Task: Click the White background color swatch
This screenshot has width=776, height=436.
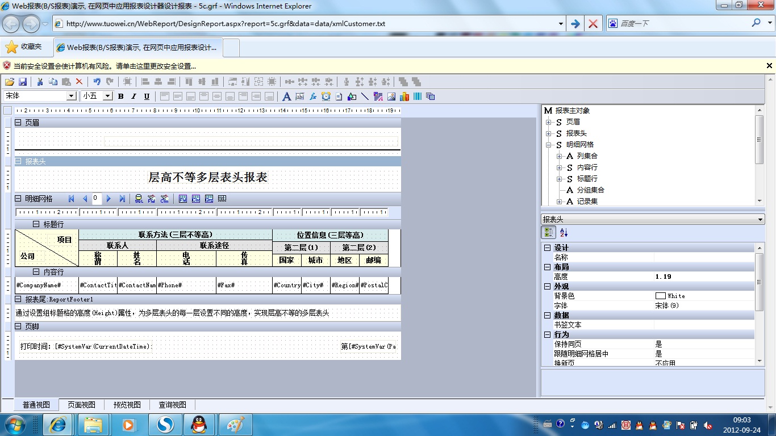Action: click(x=660, y=296)
